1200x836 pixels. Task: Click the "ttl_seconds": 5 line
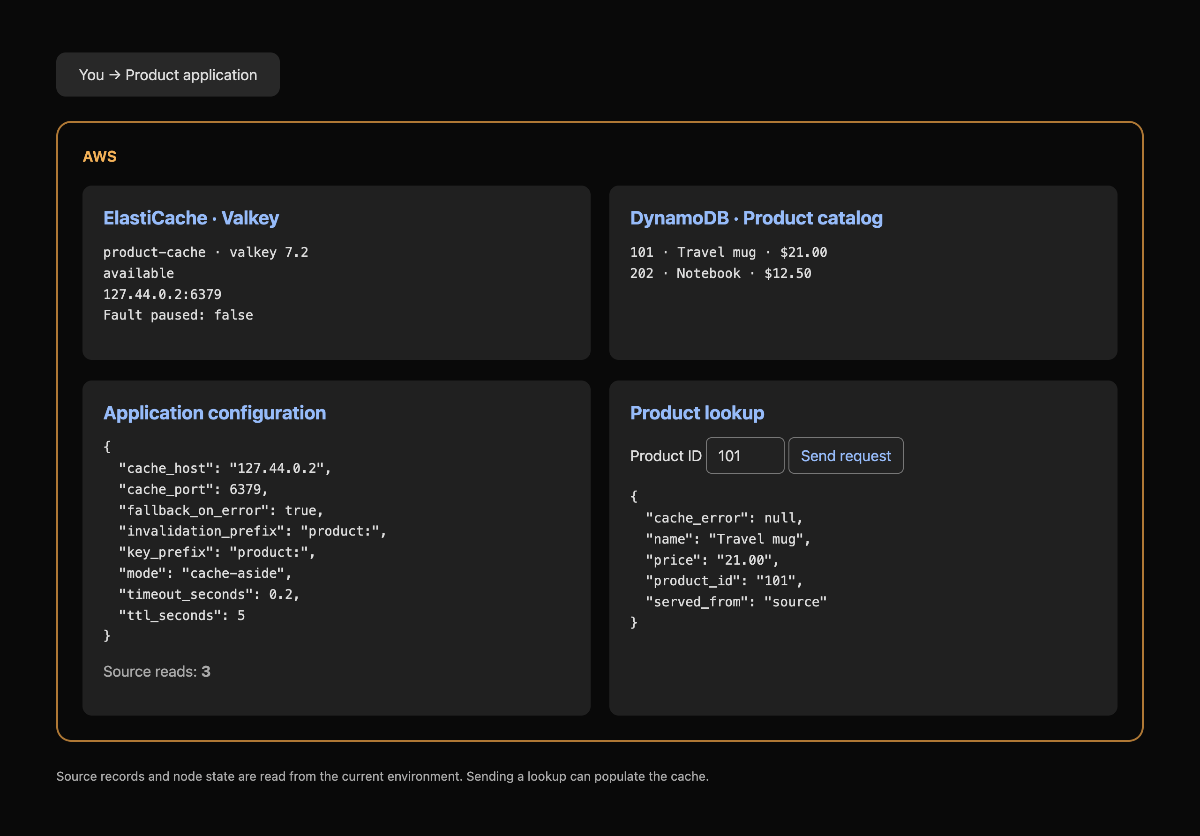click(x=181, y=615)
